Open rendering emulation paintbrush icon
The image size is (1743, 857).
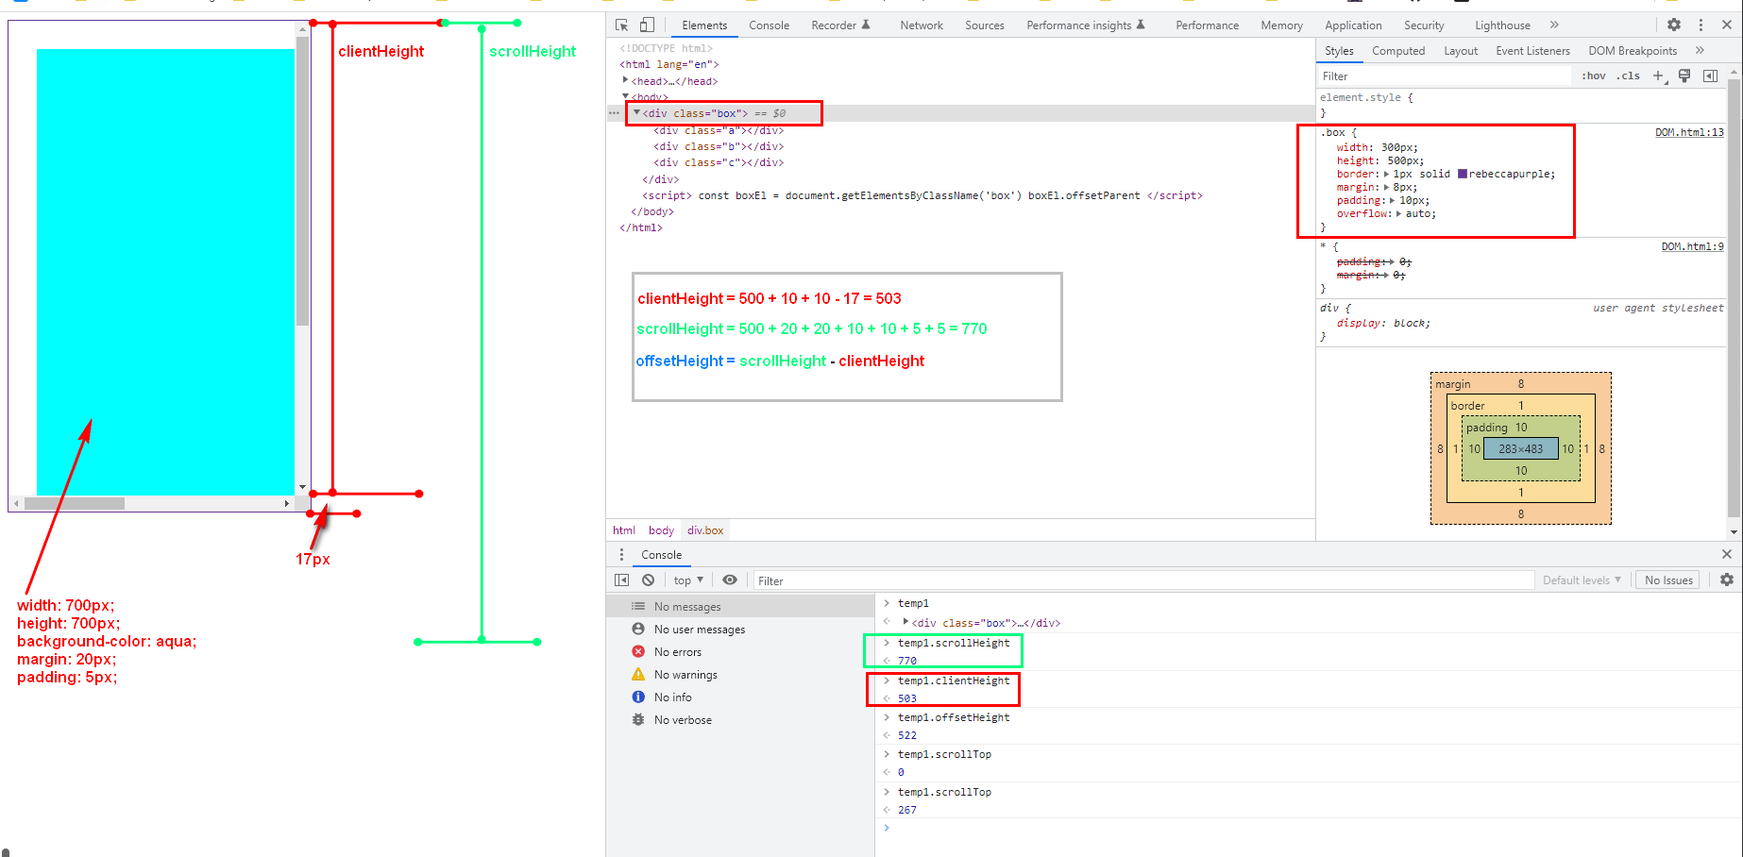(1684, 76)
